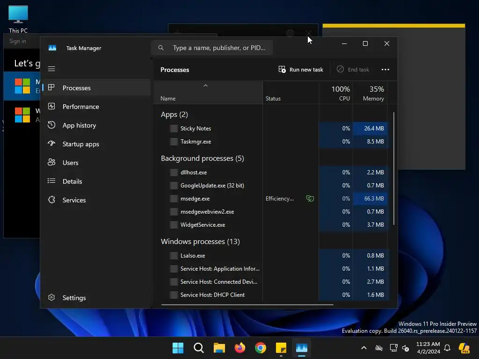This screenshot has width=479, height=359.
Task: Click the Sticky Notes process icon
Action: click(x=174, y=129)
